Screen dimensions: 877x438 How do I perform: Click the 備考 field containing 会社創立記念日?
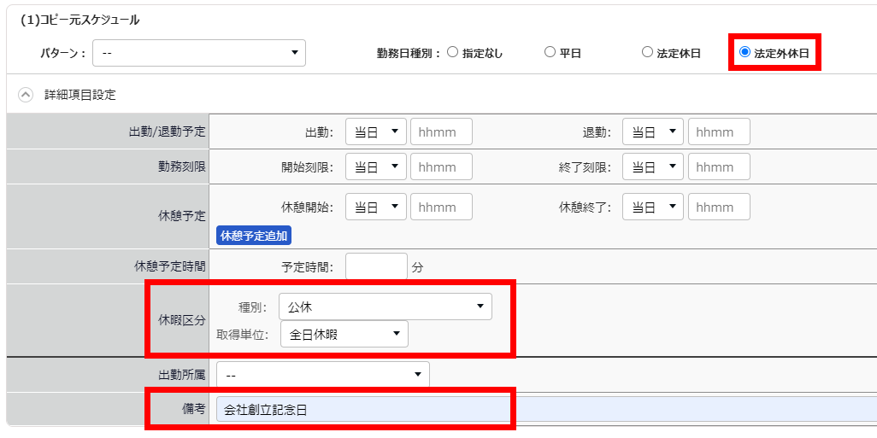(x=547, y=410)
